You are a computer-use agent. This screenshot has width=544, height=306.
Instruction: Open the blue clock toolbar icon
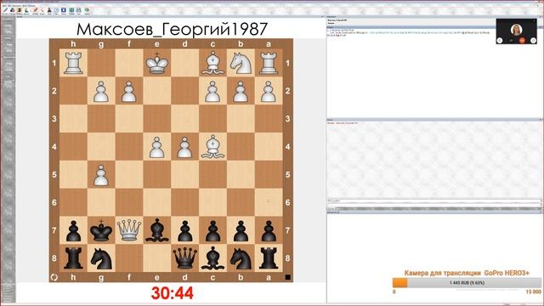(56, 10)
